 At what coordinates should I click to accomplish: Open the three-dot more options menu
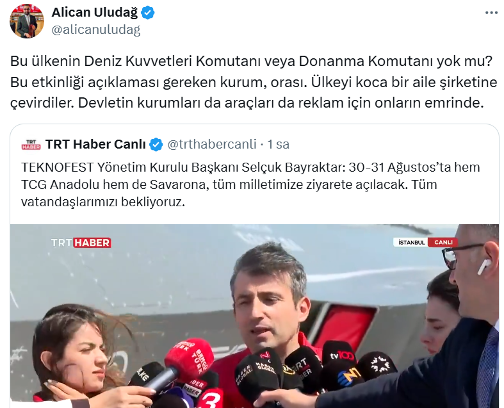[x=491, y=13]
